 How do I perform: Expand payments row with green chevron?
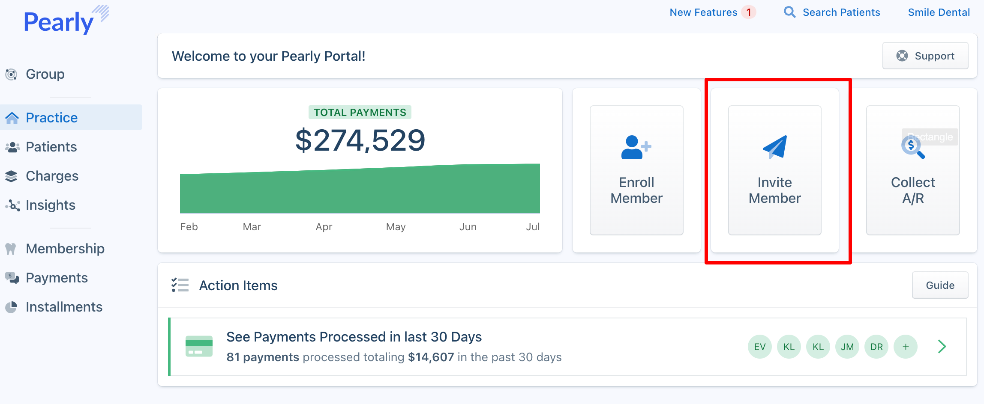[942, 347]
